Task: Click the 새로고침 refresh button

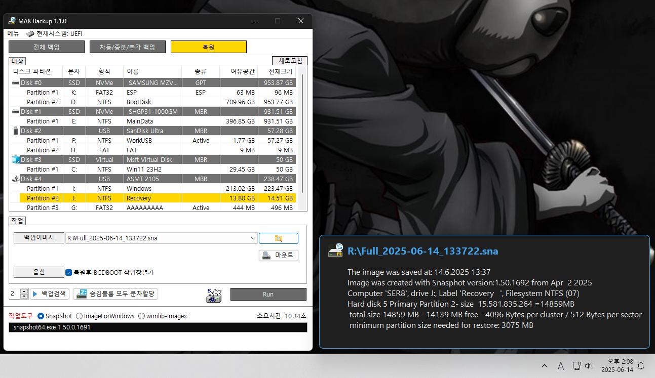Action: tap(289, 61)
